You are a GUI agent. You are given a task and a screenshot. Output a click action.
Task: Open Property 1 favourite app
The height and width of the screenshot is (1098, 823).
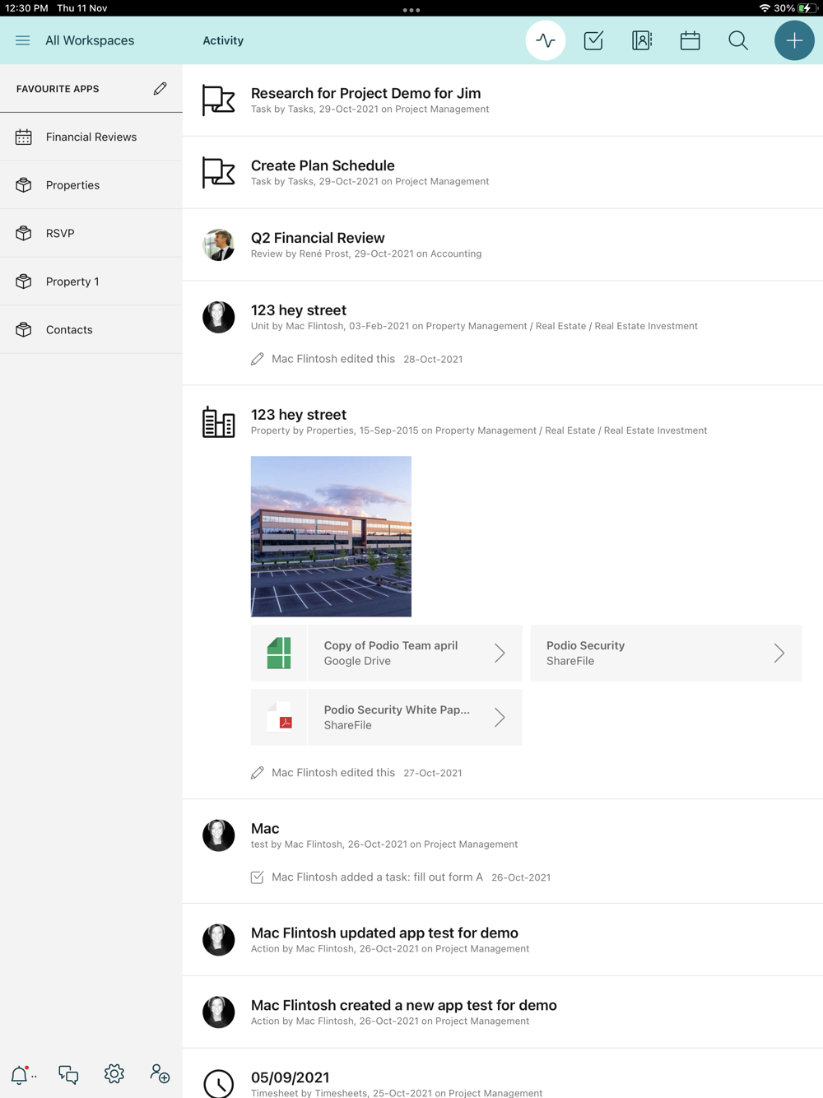point(91,281)
